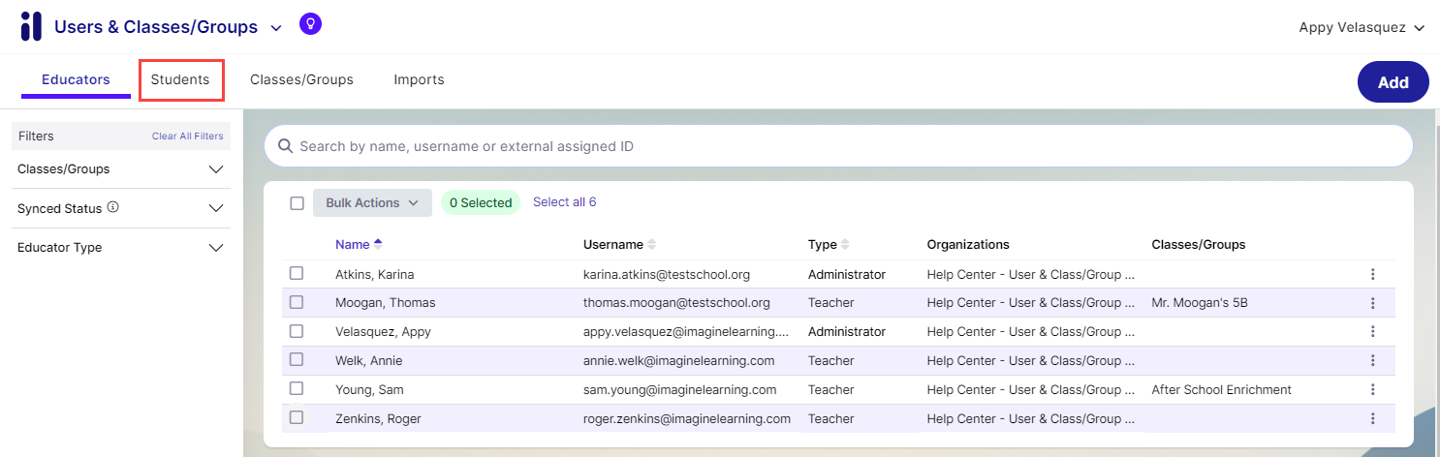Click the Classes/Groups column header
The image size is (1440, 457).
tap(1199, 244)
